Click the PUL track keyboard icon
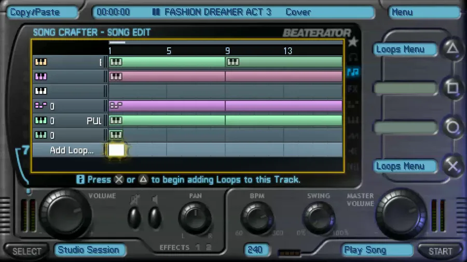Viewport: 467px width, 262px height. 41,120
